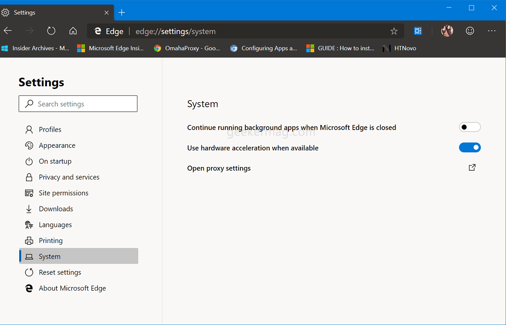Open the Settings and more ellipsis menu

coord(492,31)
